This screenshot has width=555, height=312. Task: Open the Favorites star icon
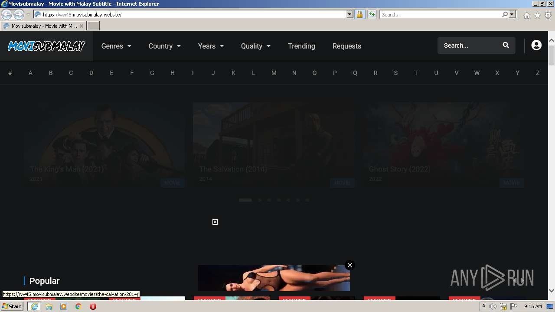[537, 15]
